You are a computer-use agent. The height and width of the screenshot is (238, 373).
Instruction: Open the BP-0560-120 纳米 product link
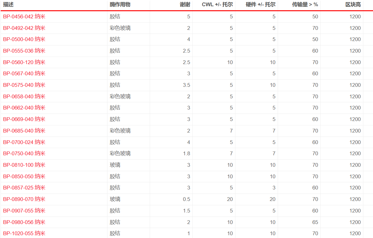[x=24, y=62]
